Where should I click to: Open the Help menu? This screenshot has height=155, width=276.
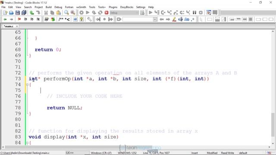(x=151, y=7)
